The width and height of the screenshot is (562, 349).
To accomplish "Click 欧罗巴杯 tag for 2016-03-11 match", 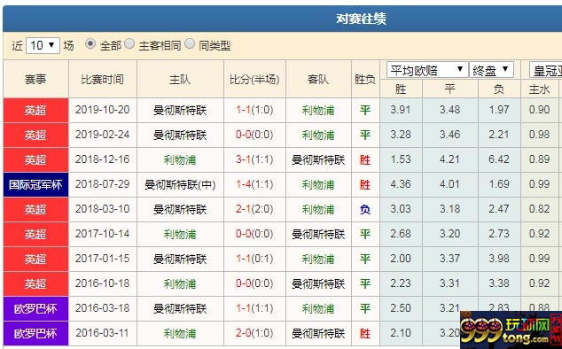I will tap(35, 333).
